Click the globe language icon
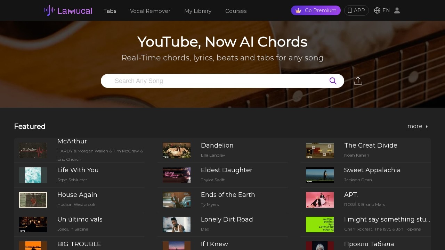Screen dimensions: 445x250 [x=377, y=10]
